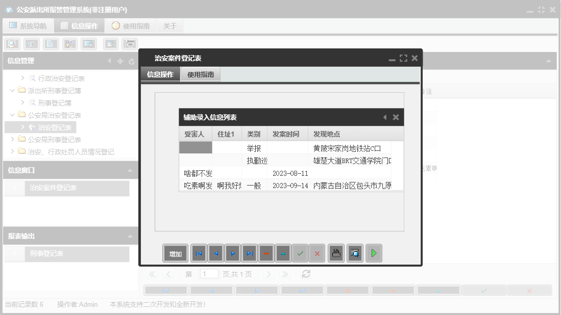
Task: Click the 举报 category cell
Action: point(254,148)
